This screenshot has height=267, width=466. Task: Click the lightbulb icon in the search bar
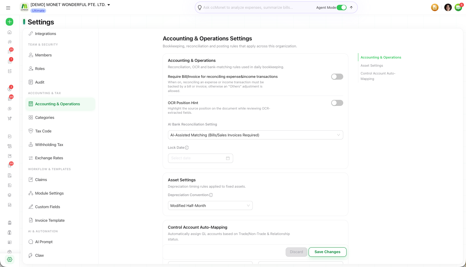(x=199, y=8)
